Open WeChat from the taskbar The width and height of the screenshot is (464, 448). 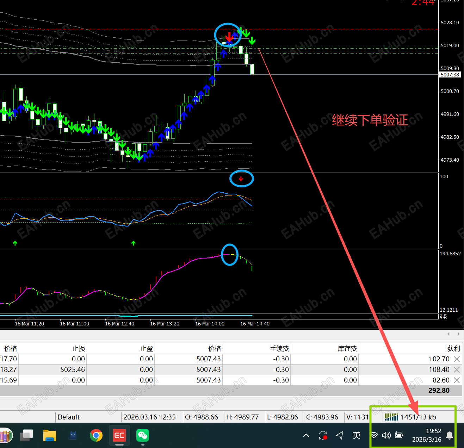click(x=143, y=435)
